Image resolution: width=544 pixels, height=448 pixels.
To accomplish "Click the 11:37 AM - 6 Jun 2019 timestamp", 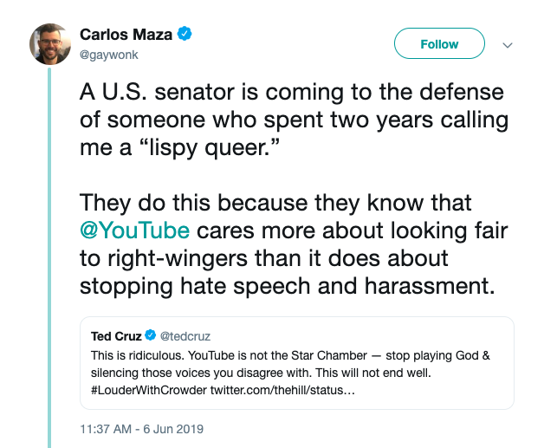I will point(141,429).
